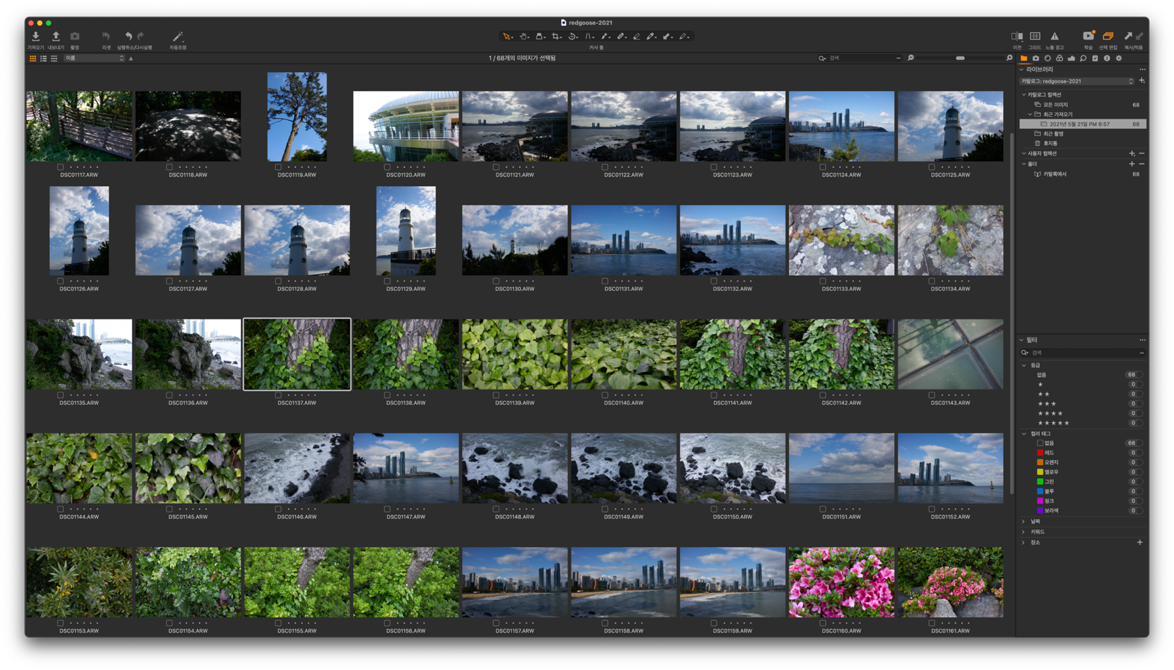Toggle the 노출 경고 warning icon

(1055, 36)
